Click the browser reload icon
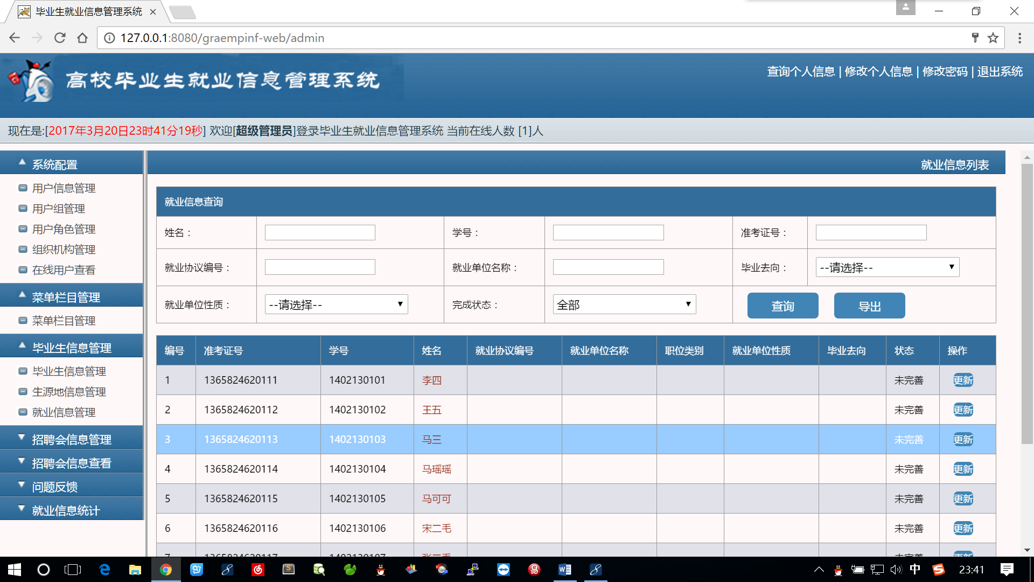Image resolution: width=1034 pixels, height=582 pixels. (60, 38)
